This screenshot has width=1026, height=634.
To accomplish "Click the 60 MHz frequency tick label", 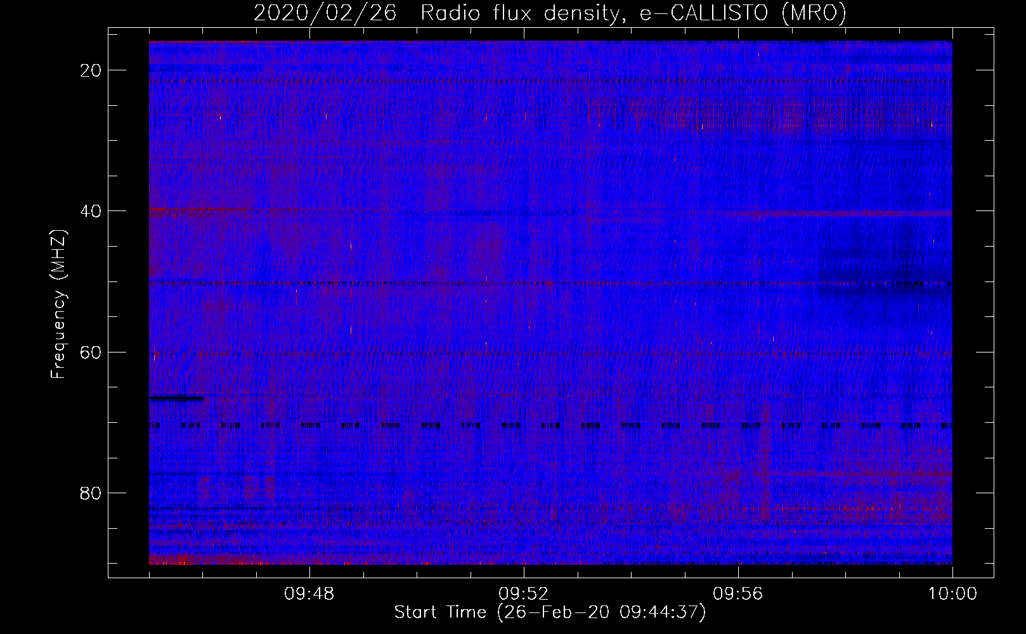I will pos(91,352).
